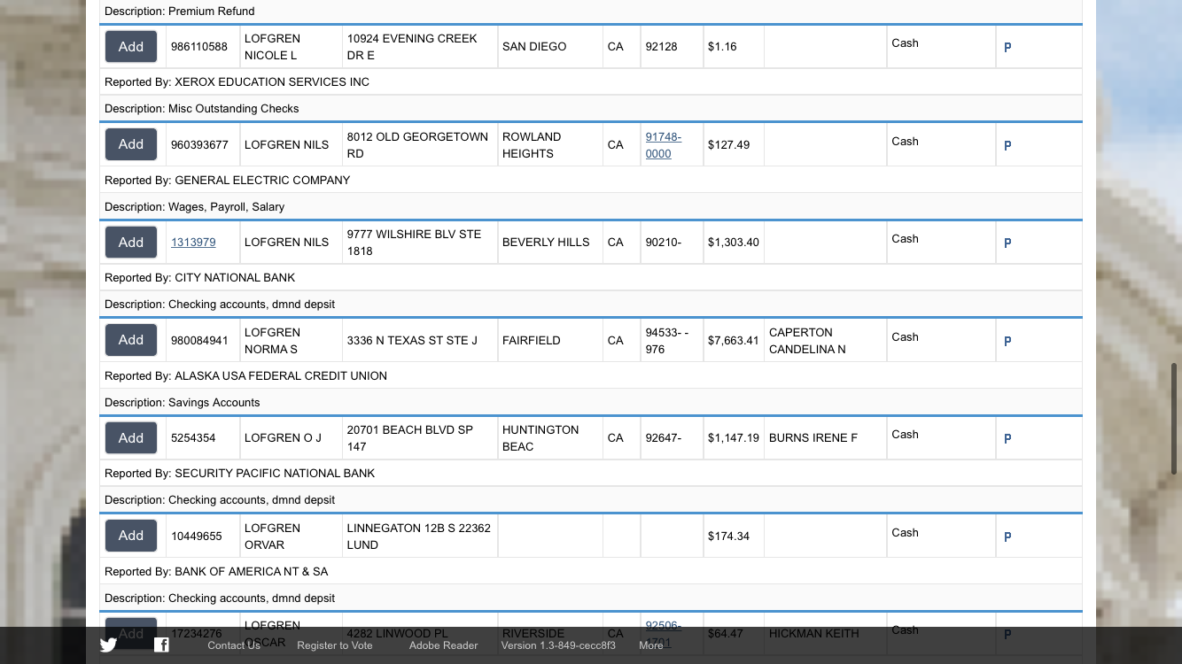Add Lofgren Orvar property
This screenshot has width=1182, height=664.
click(x=131, y=536)
